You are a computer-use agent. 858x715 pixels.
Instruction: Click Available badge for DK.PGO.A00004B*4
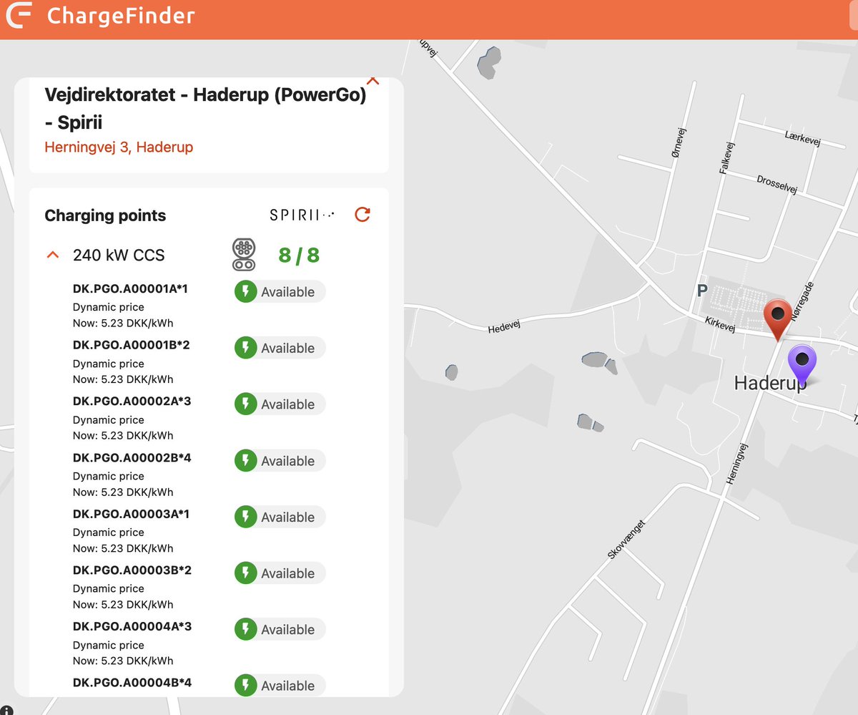click(x=280, y=686)
